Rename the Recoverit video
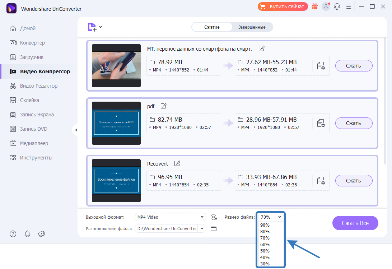The width and height of the screenshot is (392, 269). pyautogui.click(x=177, y=164)
